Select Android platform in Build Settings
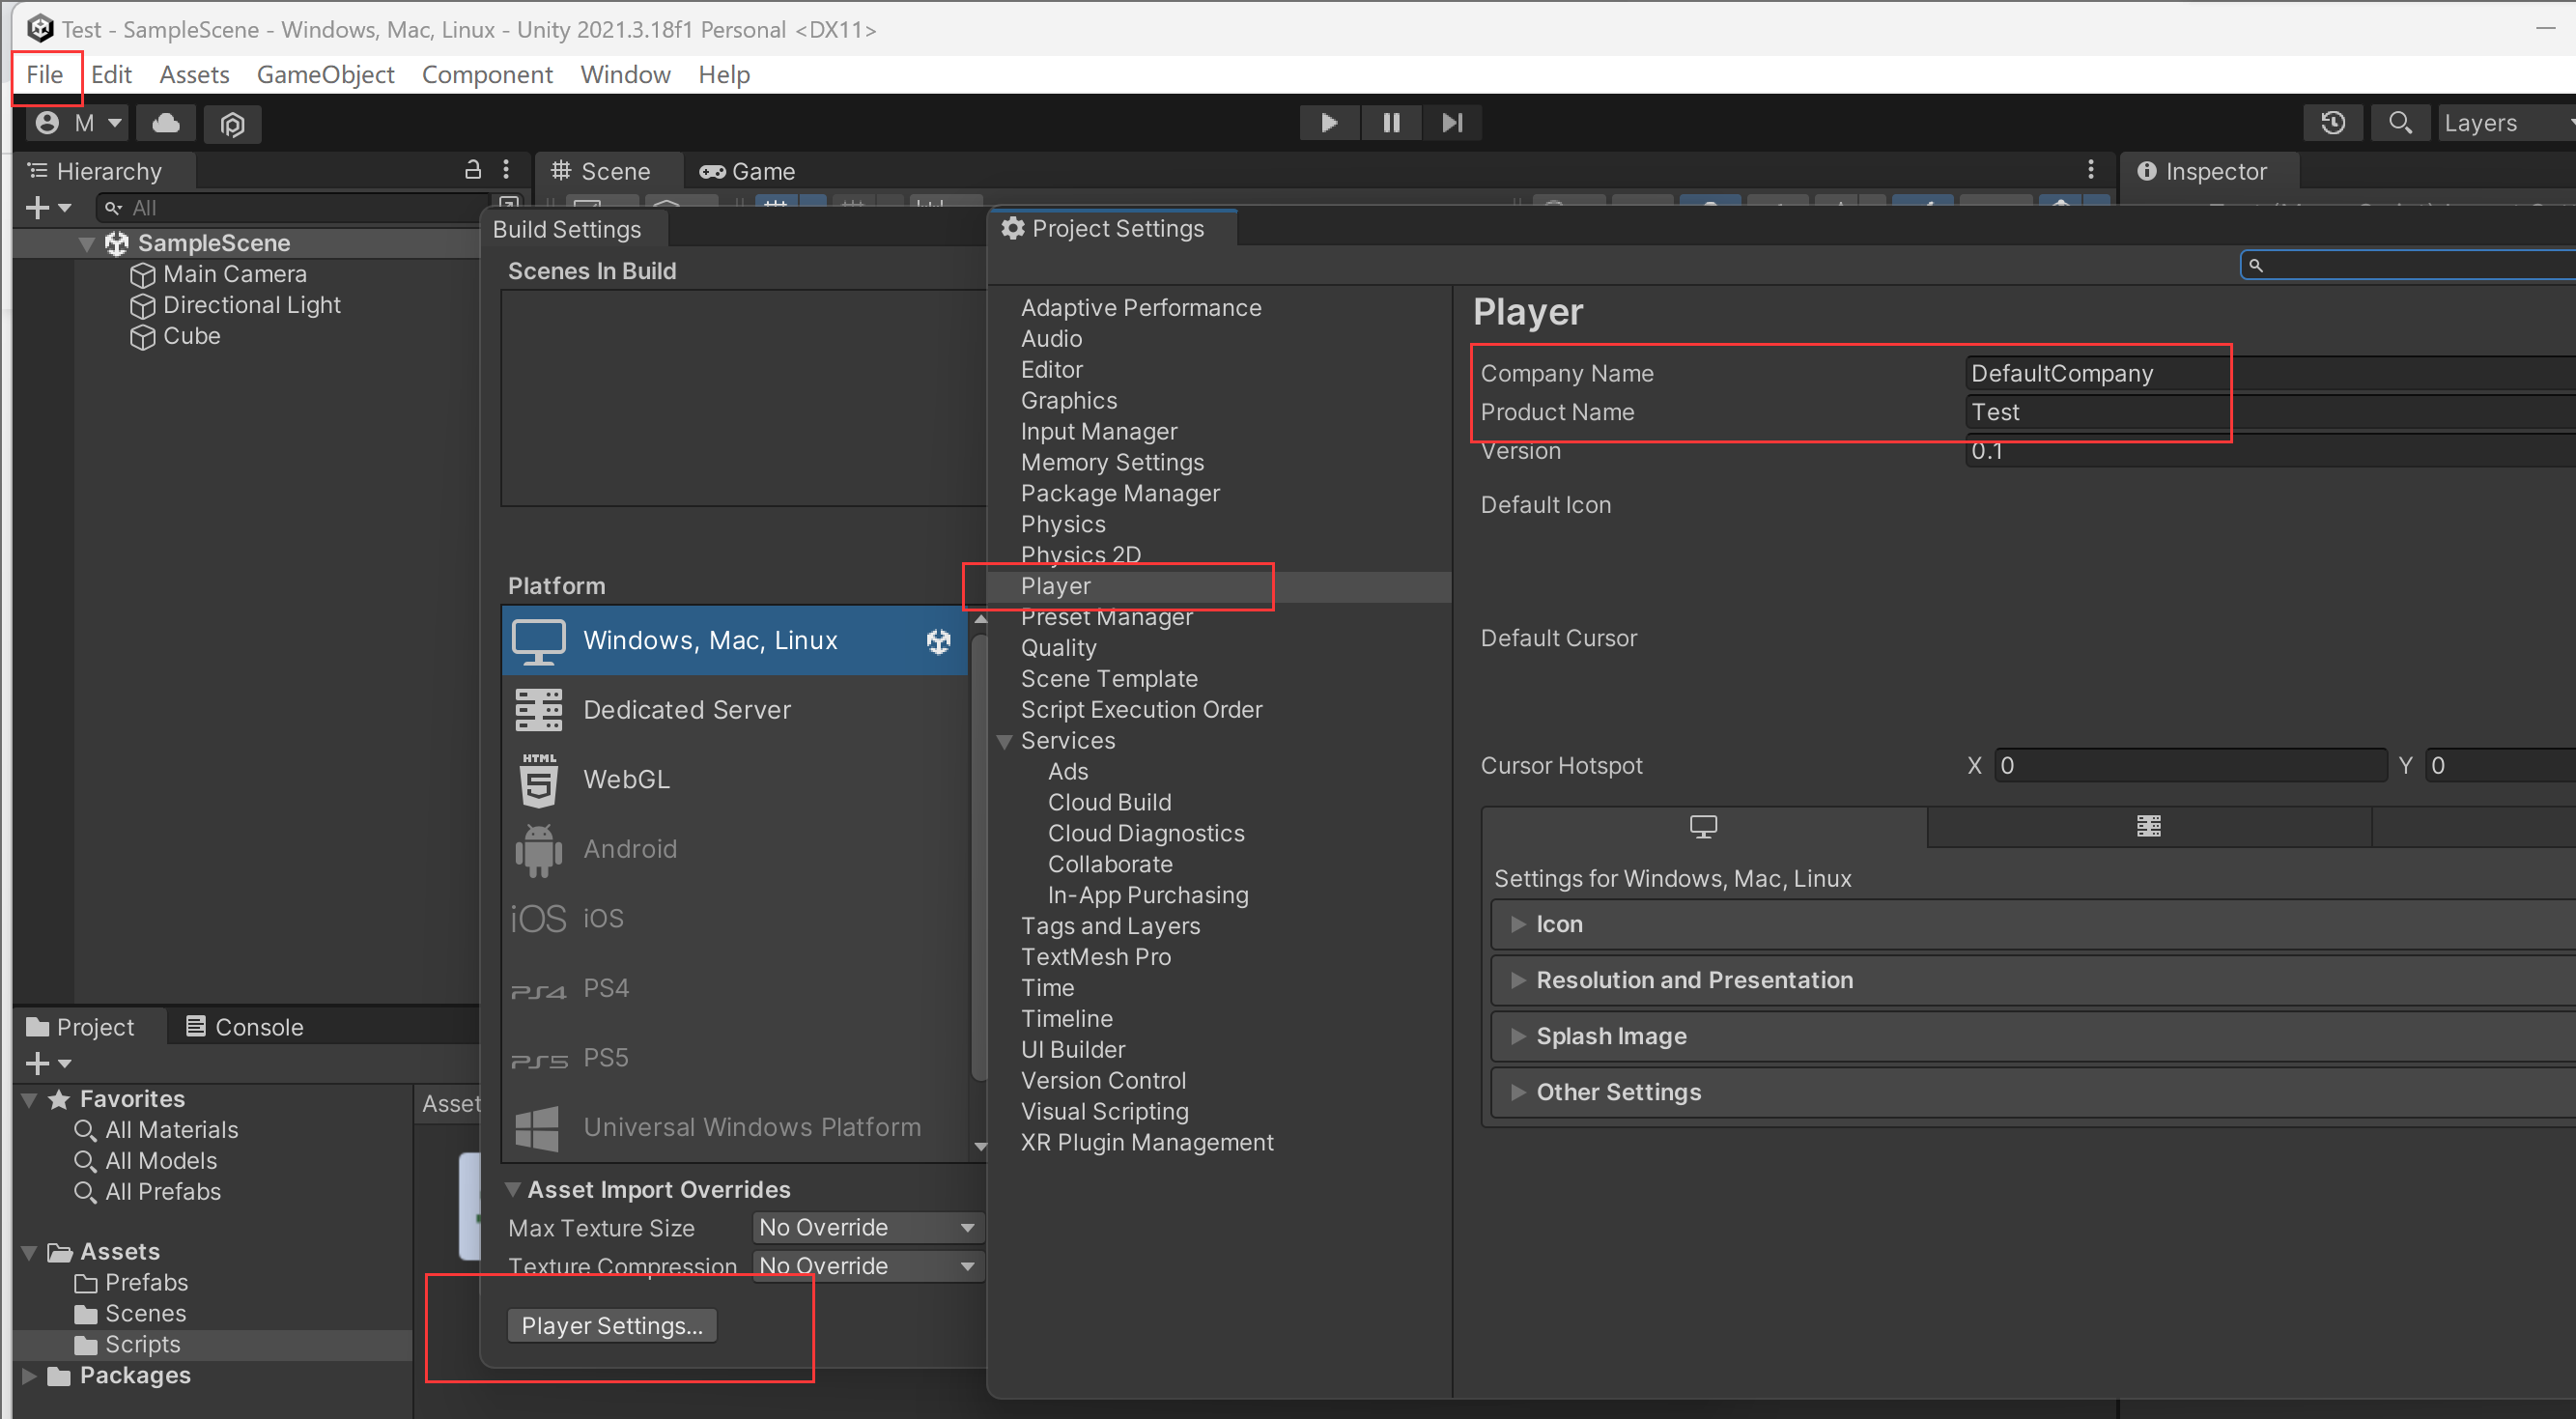The width and height of the screenshot is (2576, 1419). 734,849
